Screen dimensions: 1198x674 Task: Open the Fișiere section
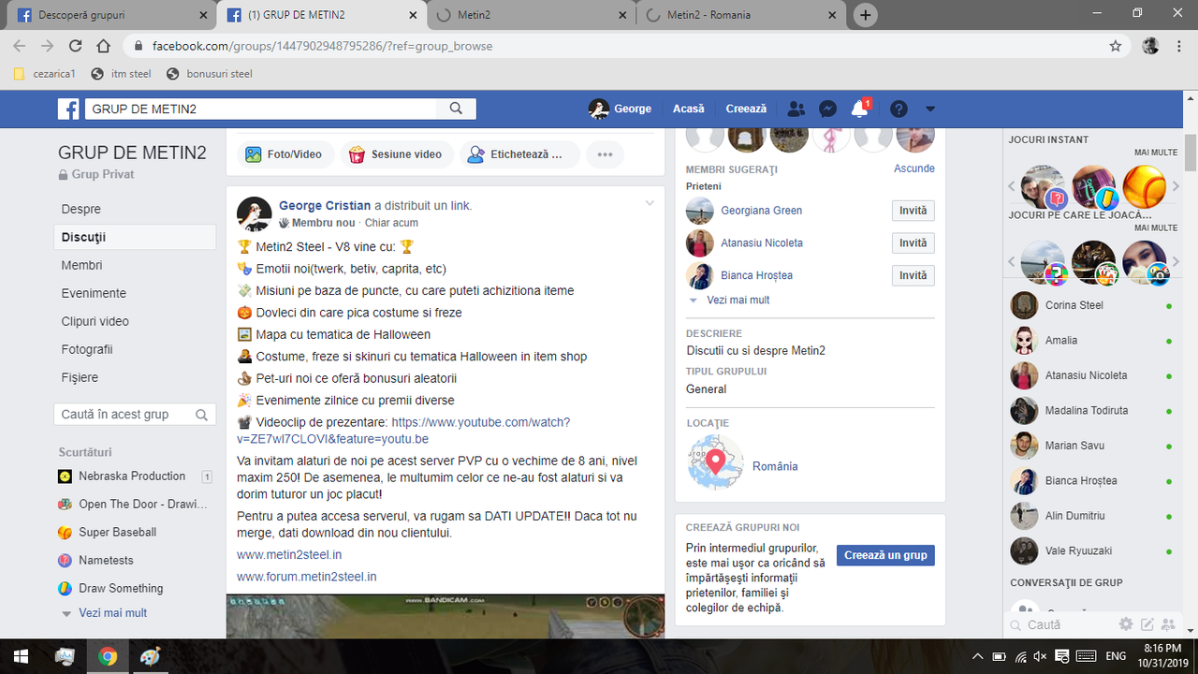click(80, 377)
